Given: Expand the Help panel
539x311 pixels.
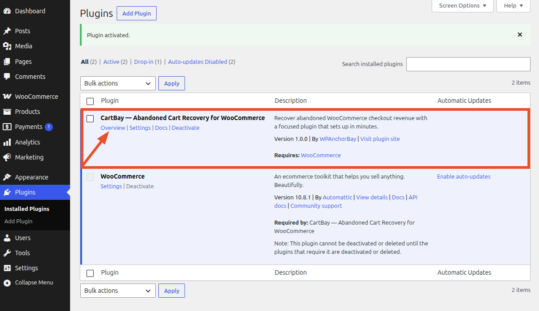Looking at the screenshot, I should point(513,6).
